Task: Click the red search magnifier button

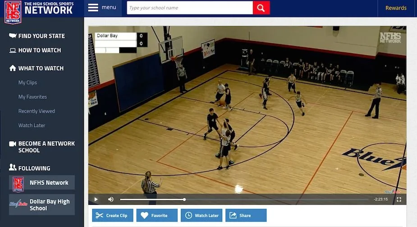Action: point(261,8)
